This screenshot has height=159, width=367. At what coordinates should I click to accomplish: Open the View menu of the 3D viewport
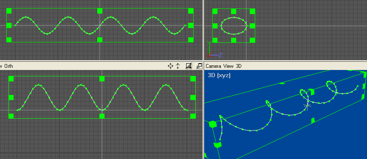pos(228,66)
